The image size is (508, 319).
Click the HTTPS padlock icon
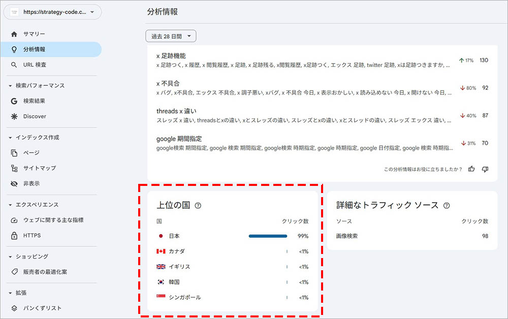pos(14,236)
